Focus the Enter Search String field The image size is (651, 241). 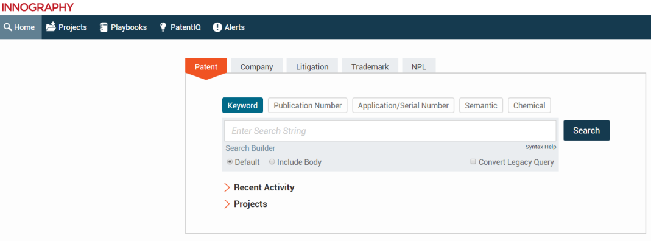[x=390, y=131]
